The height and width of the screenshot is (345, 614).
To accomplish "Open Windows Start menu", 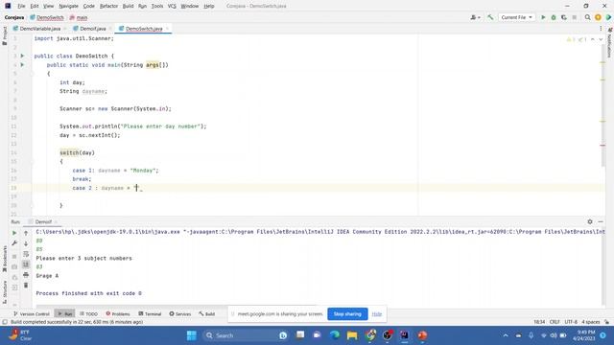I will (192, 335).
